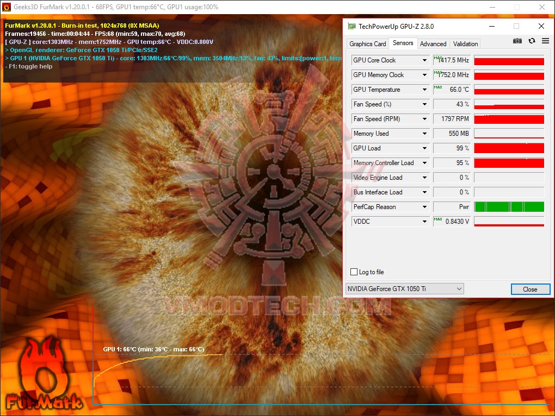
Task: Click the Memory Controller Load value 95 %
Action: (452, 163)
